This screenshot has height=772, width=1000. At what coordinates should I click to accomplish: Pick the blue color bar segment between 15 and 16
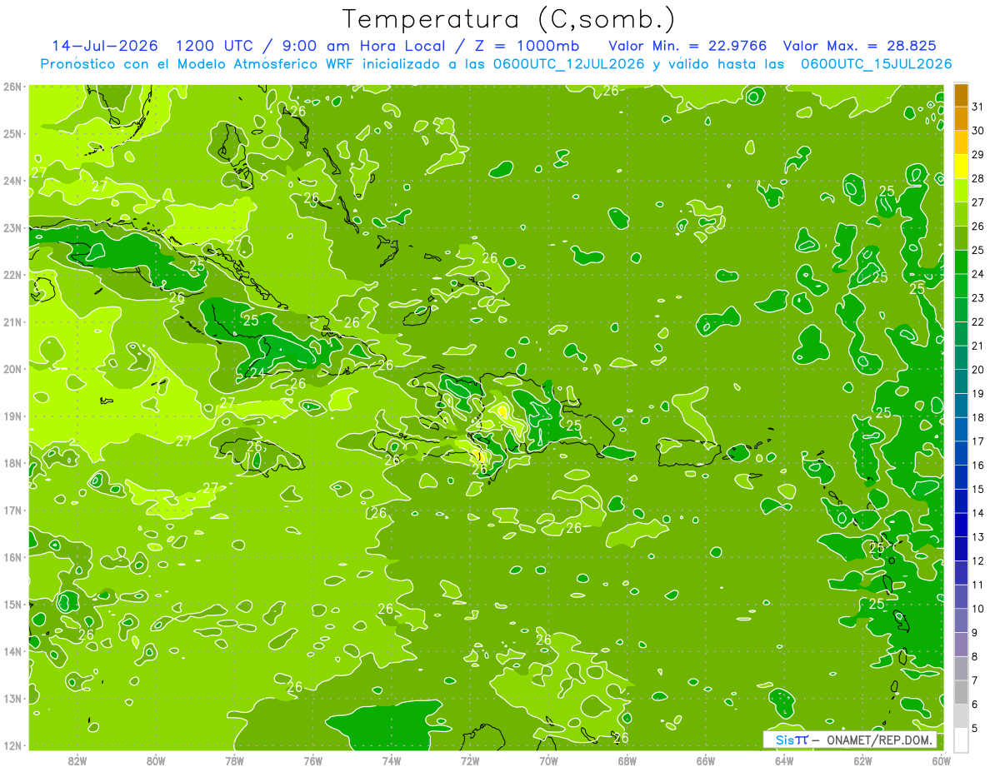point(961,477)
